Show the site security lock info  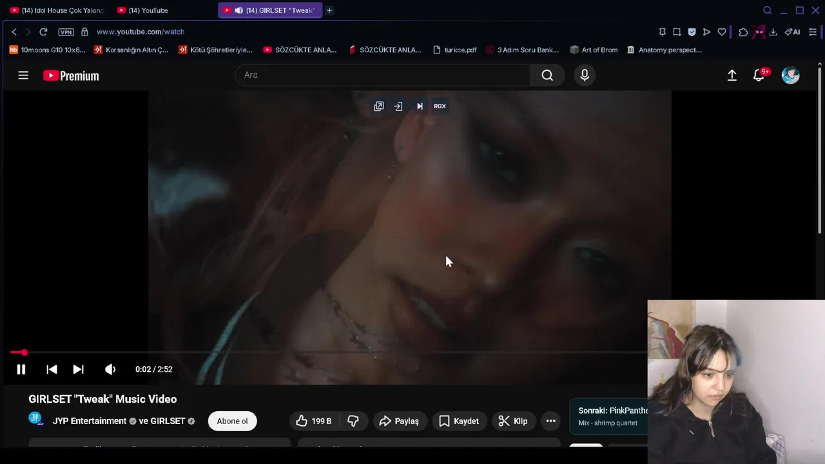(x=84, y=32)
